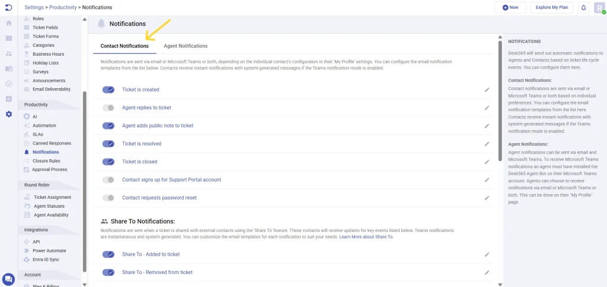
Task: Open the chat bubble widget
Action: (8, 279)
